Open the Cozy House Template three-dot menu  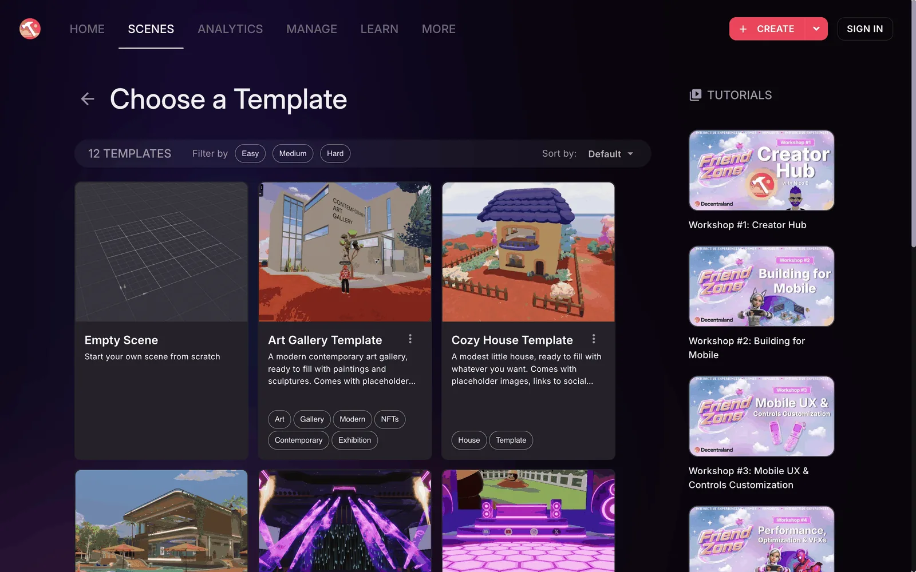tap(594, 339)
